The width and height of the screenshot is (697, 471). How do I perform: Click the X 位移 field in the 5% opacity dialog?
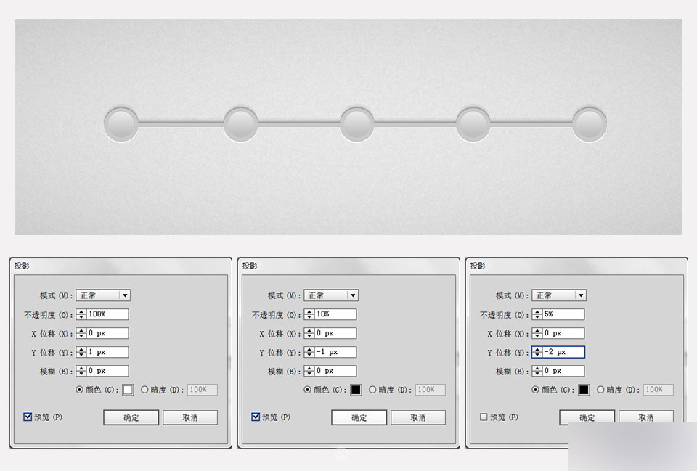[x=563, y=333]
